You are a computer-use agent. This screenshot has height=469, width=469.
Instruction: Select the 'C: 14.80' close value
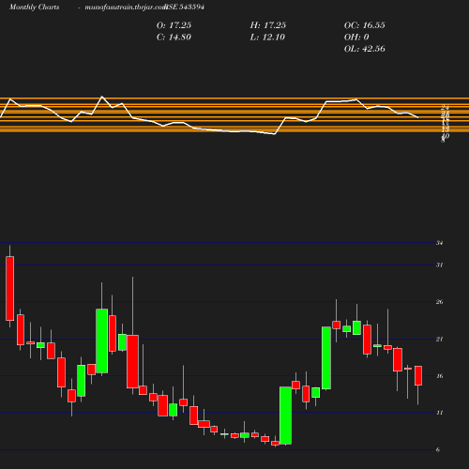tap(174, 38)
